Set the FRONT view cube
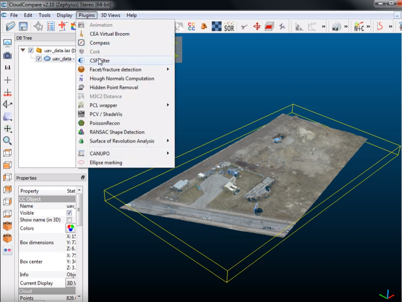Viewport: 402px width, 302px height. tap(8, 226)
